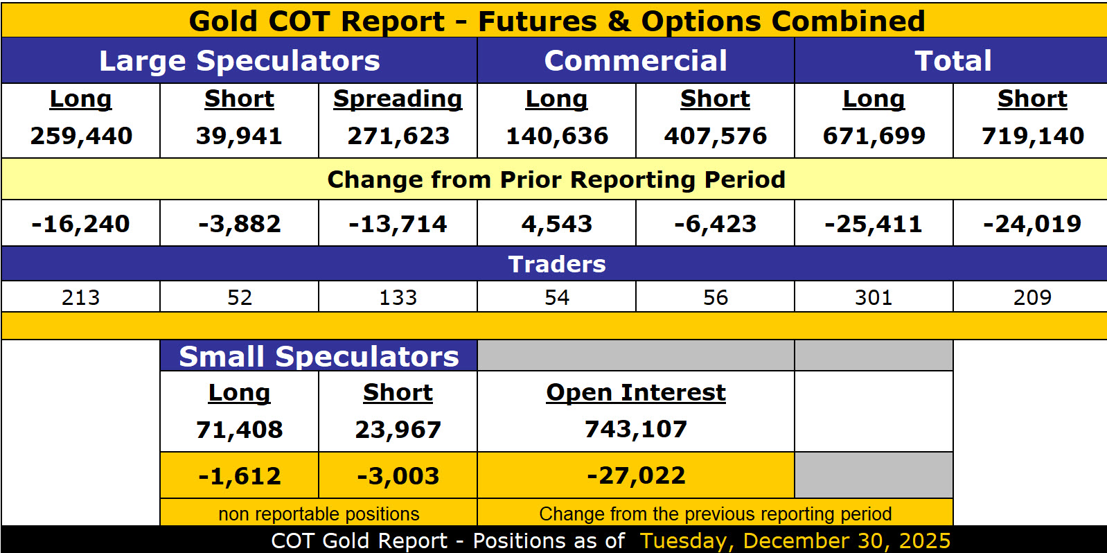The width and height of the screenshot is (1107, 553).
Task: Click the -27,022 open interest change
Action: point(635,475)
